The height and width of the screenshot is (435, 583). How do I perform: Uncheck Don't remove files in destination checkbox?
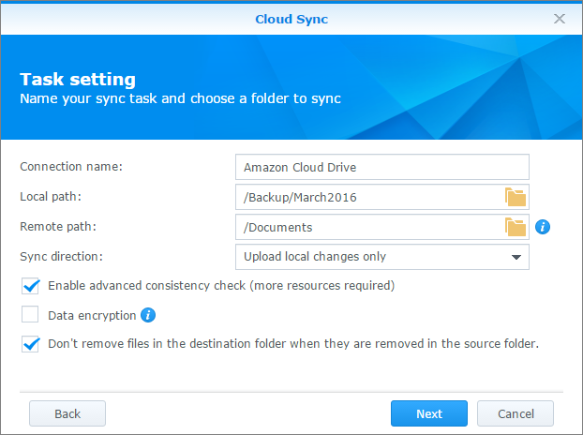coord(30,344)
